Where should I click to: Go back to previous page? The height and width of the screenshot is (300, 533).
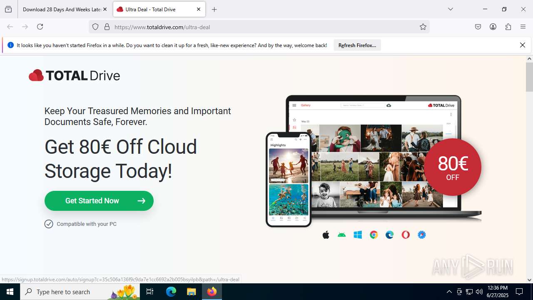[x=10, y=27]
